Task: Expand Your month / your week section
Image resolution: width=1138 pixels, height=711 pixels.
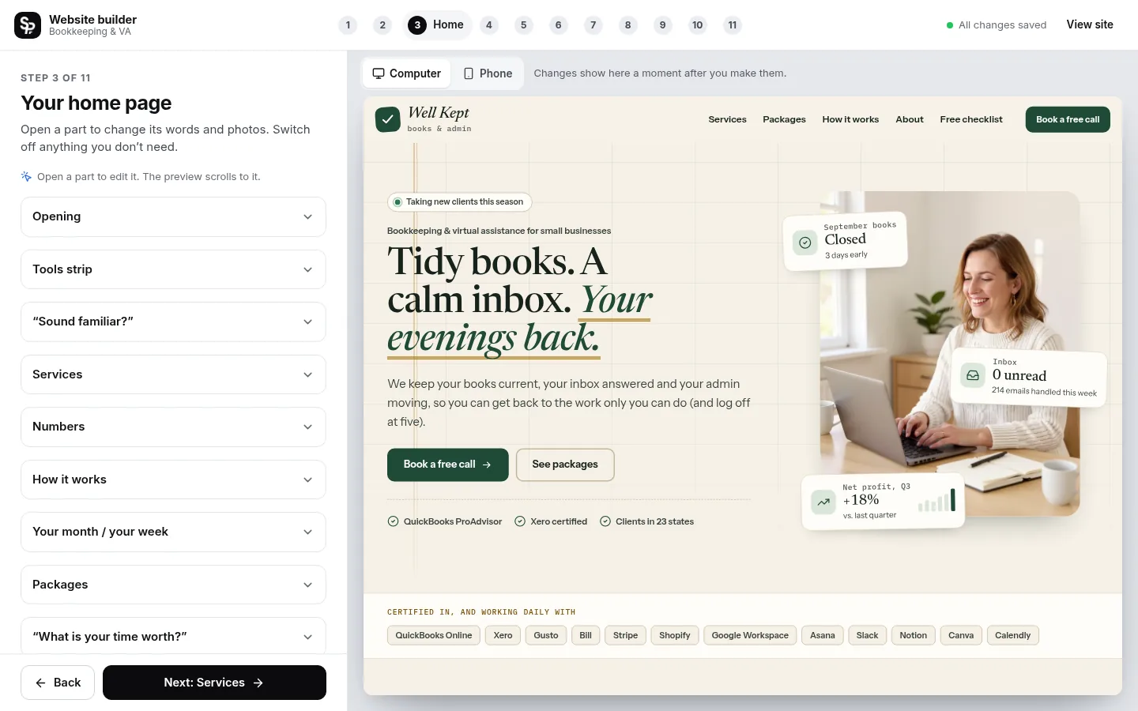Action: click(x=173, y=532)
